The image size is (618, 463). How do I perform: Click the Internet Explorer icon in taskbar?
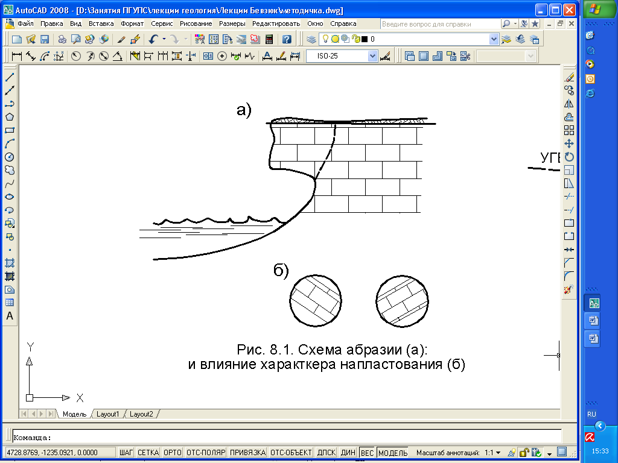coord(590,93)
